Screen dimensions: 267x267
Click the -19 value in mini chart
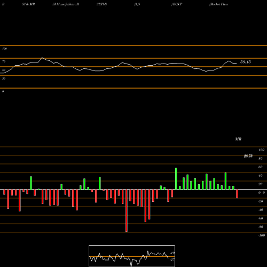pos(172,253)
